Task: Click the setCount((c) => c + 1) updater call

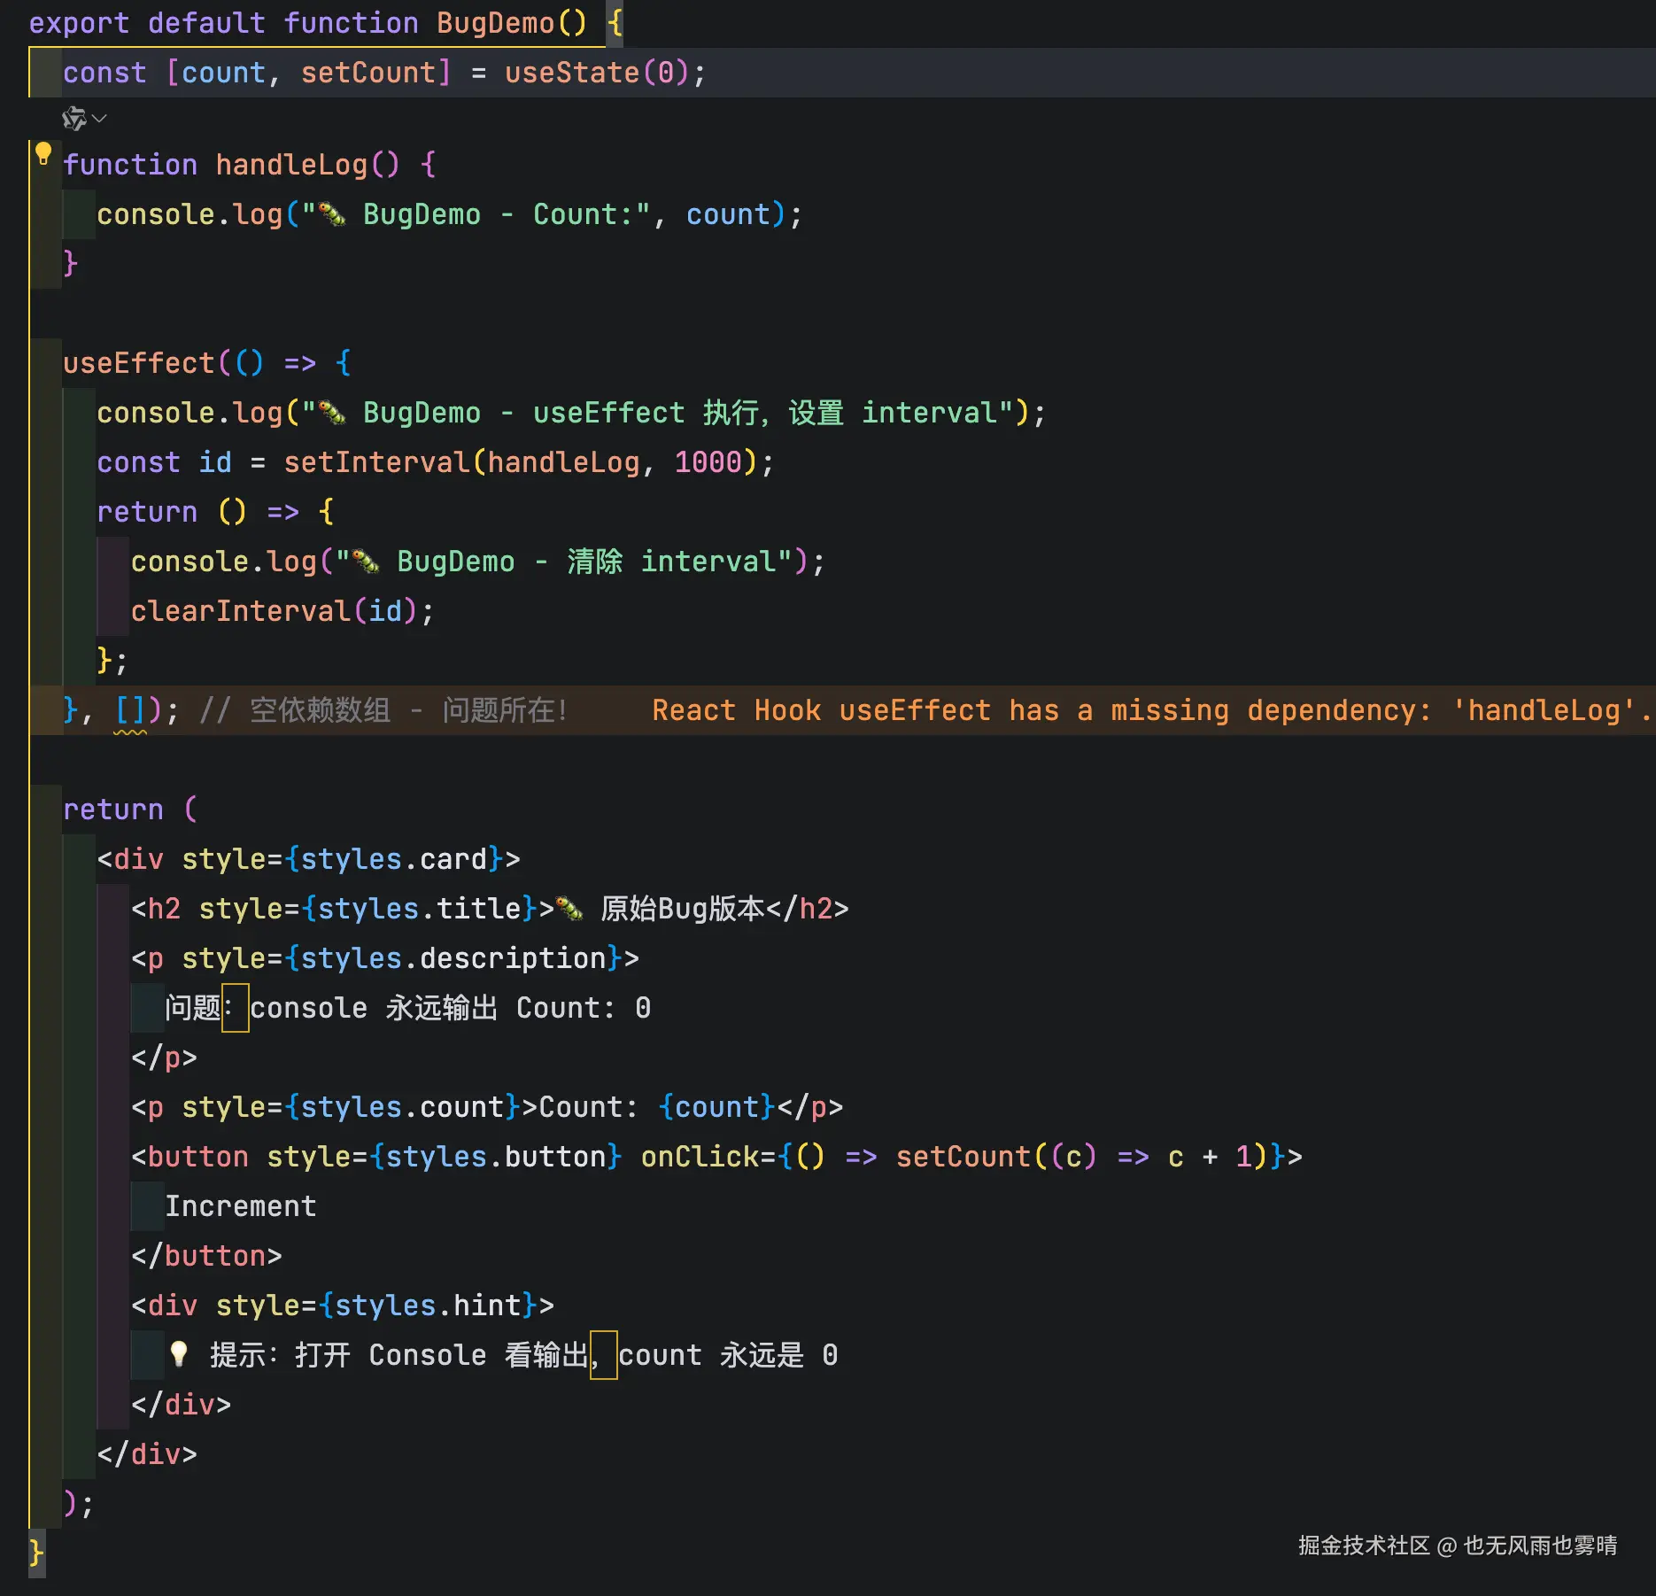Action: point(1081,1157)
